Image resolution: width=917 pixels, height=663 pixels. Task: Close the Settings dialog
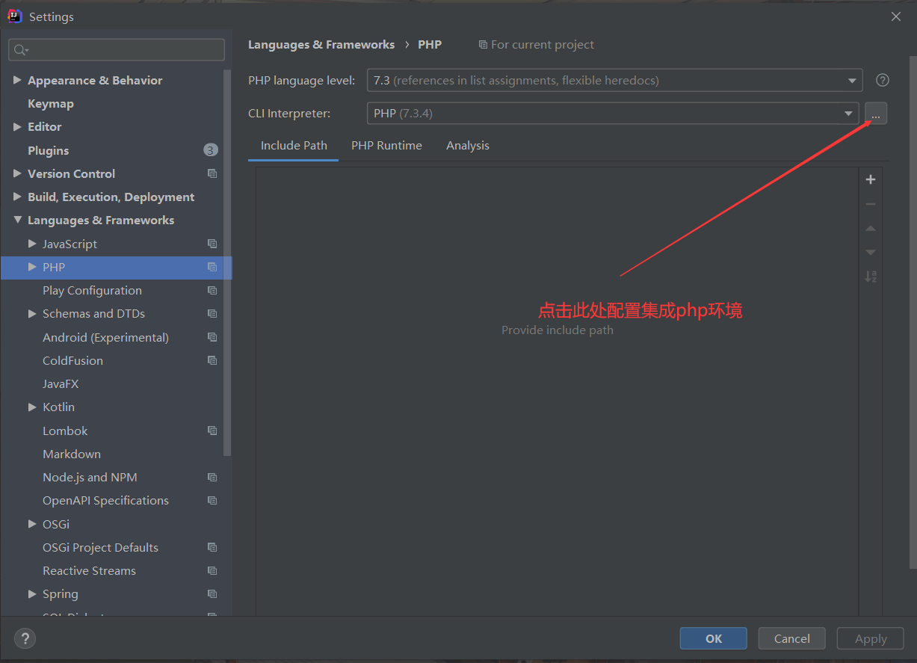(x=896, y=16)
